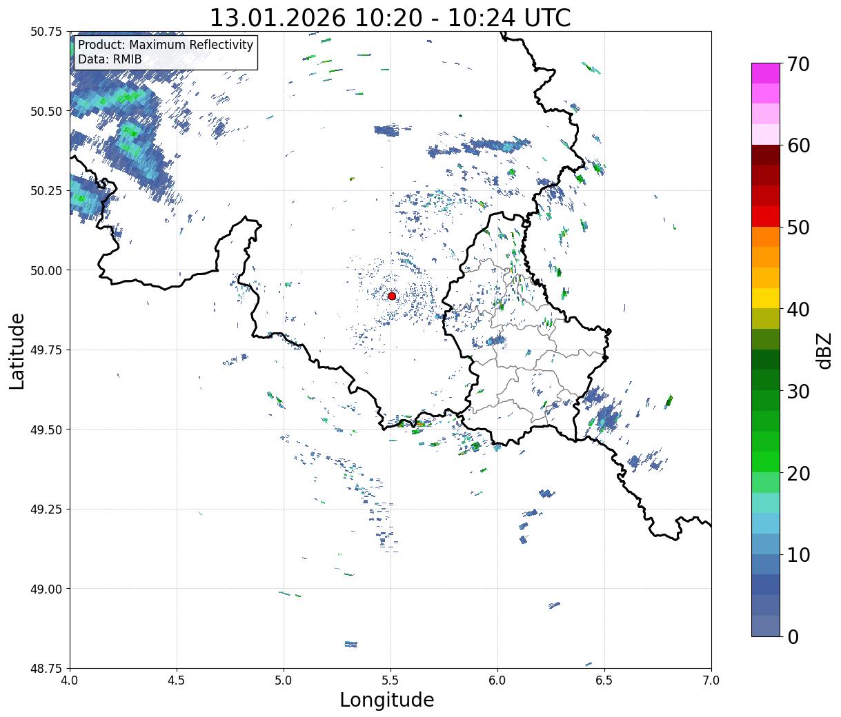This screenshot has height=717, width=841.
Task: Click the magenta top swatch of the colorbar
Action: (x=766, y=73)
